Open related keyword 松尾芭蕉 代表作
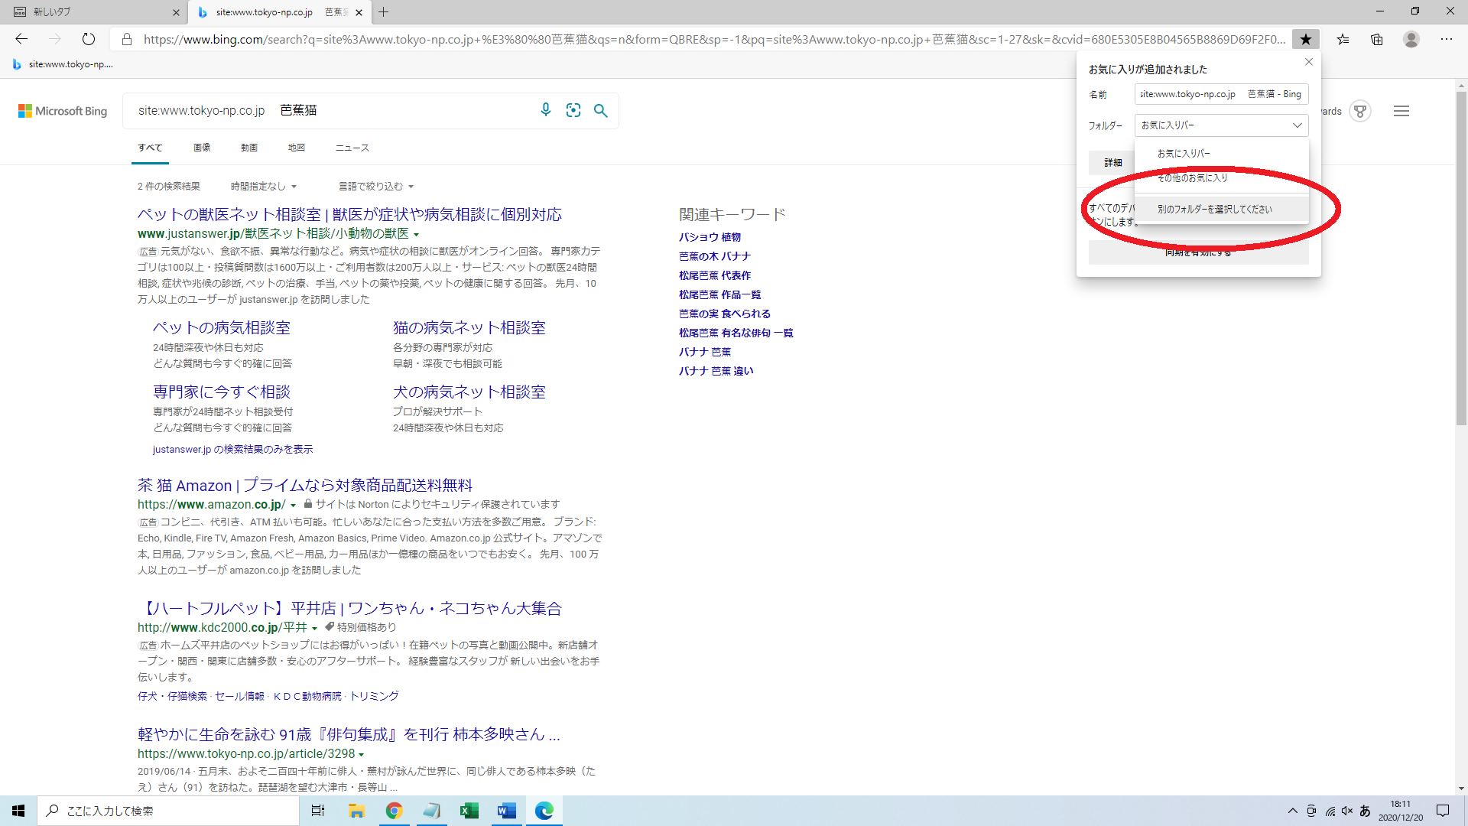 pos(714,275)
